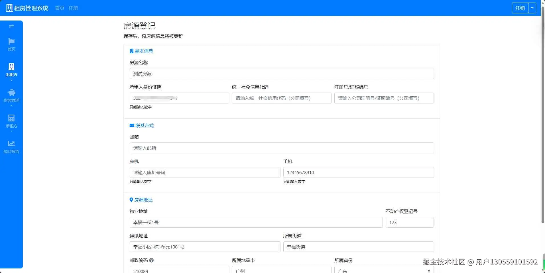Click 只能输入数字 hint under 座机
The image size is (545, 273).
141,182
